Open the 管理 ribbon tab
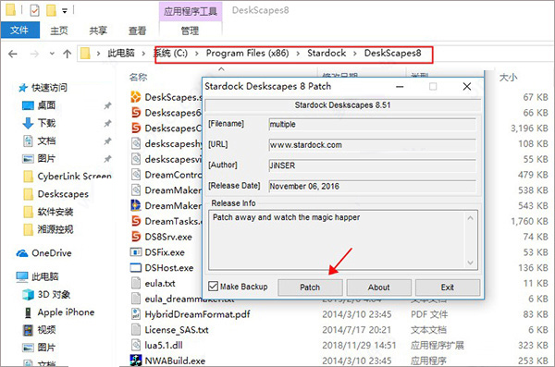 (190, 31)
